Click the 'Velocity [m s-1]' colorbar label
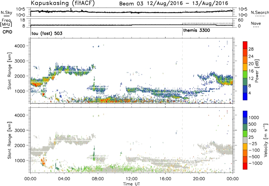This screenshot has width=269, height=186. coord(266,140)
